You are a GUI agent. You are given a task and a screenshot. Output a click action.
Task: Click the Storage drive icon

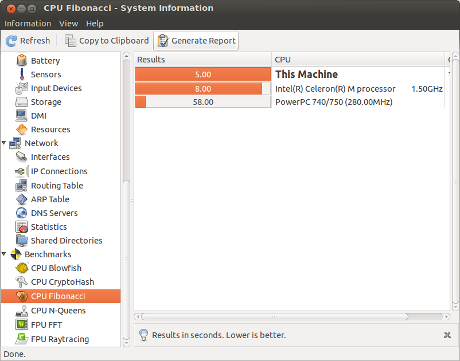coord(22,102)
